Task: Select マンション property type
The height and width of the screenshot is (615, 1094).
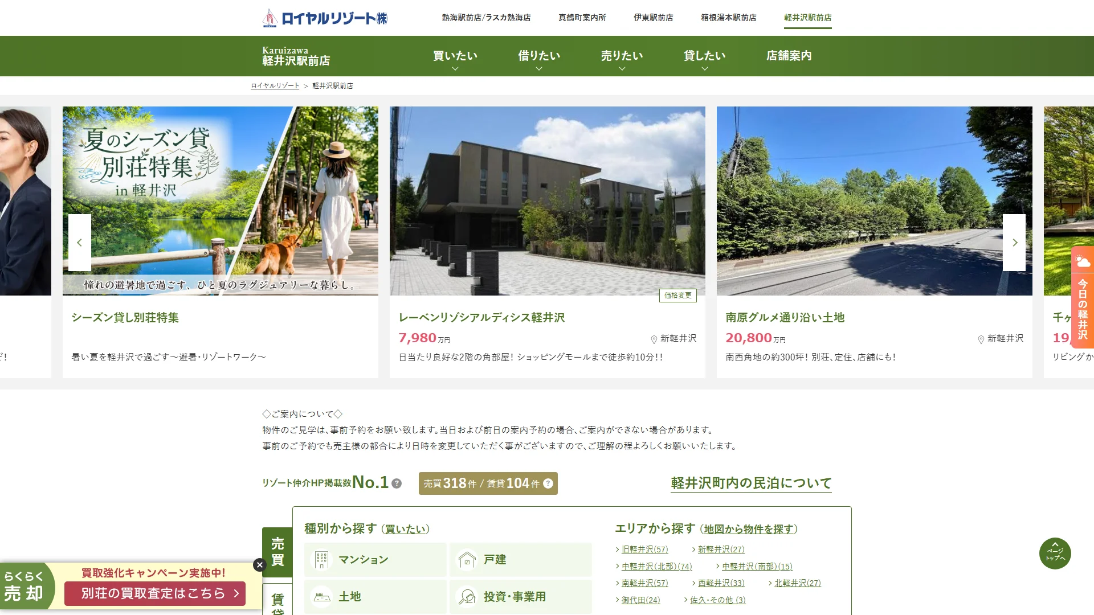Action: 375,560
